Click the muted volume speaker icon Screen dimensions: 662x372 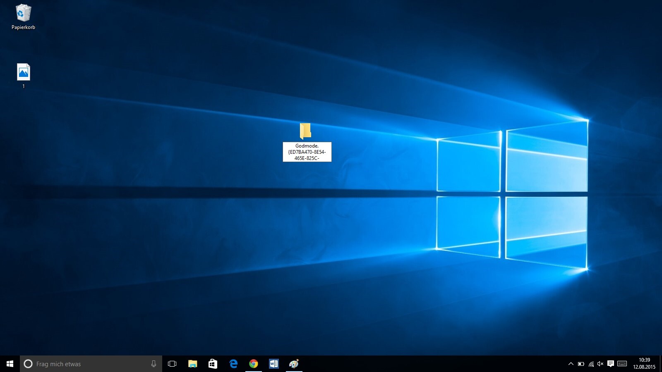600,364
